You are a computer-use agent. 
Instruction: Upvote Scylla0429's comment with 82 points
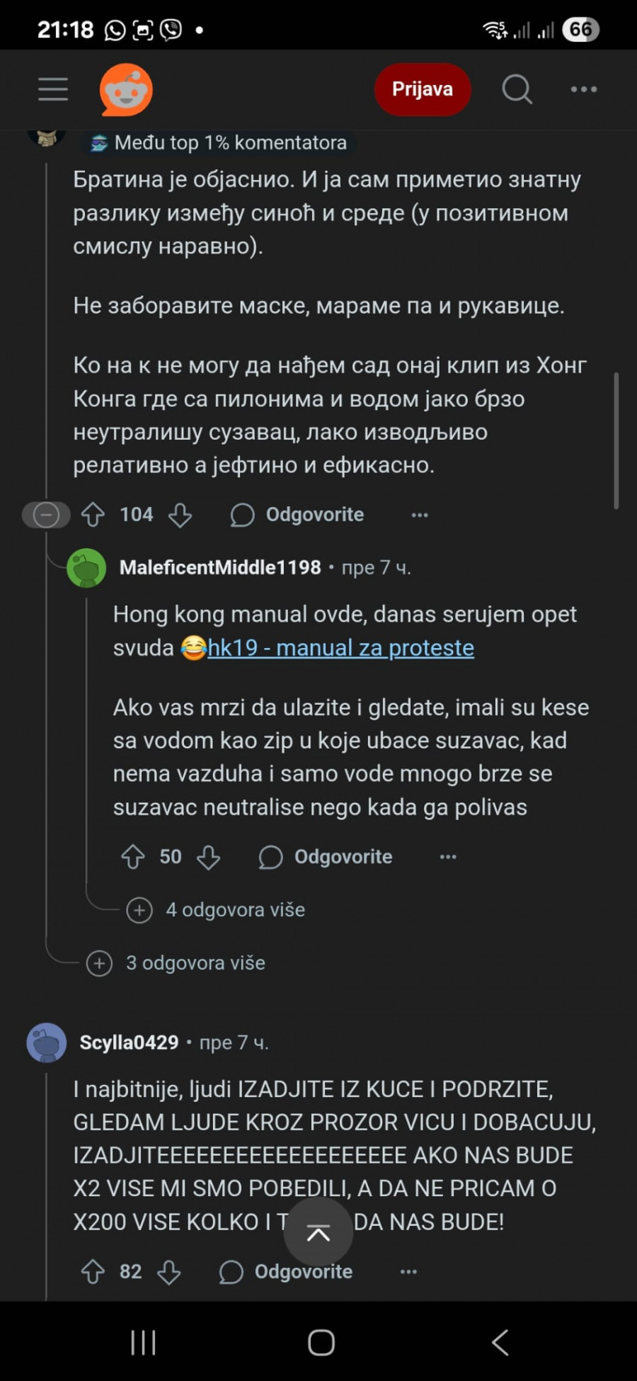pos(93,1272)
